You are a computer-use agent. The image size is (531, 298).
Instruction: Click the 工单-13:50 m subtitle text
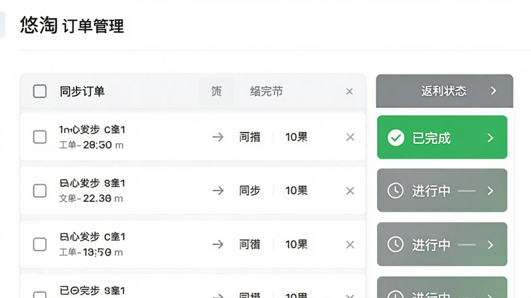[x=91, y=252]
